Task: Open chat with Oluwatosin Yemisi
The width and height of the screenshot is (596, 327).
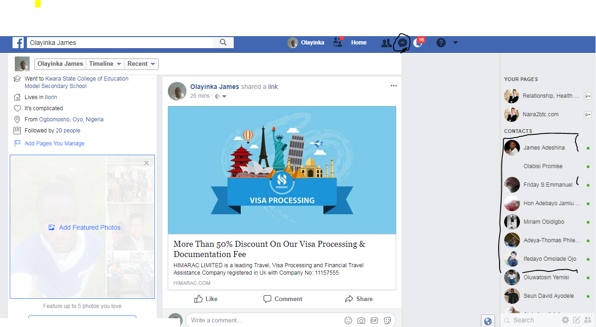Action: coord(547,277)
